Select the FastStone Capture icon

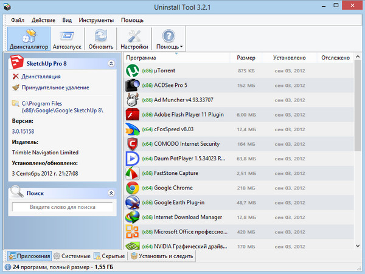133,173
